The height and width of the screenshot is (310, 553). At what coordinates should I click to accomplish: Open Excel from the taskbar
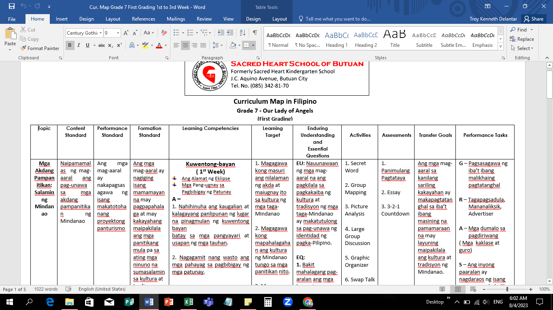[x=188, y=302]
